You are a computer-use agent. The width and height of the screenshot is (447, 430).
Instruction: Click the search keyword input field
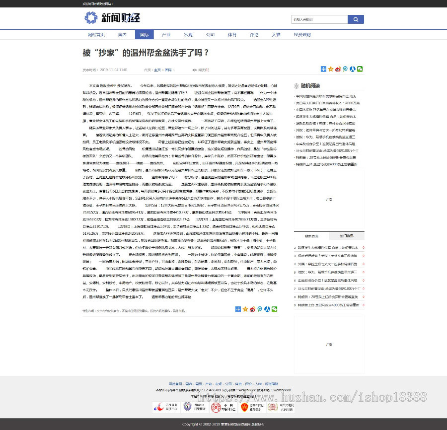[319, 19]
